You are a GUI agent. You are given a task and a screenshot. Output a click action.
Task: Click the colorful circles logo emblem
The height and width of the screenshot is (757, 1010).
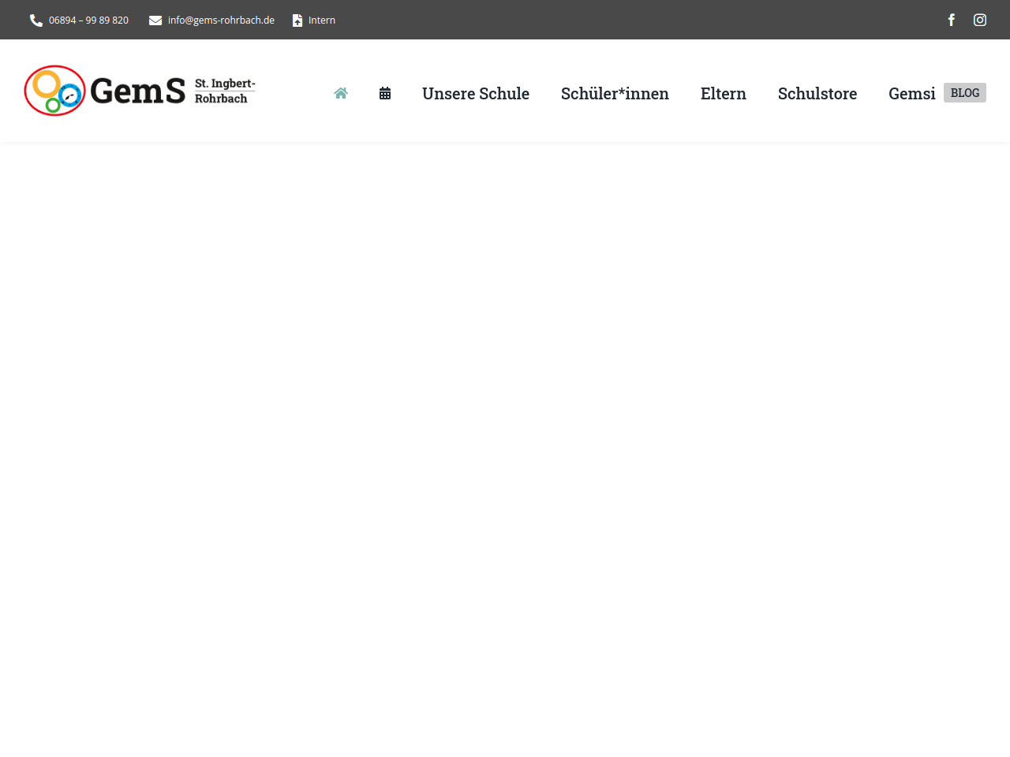click(x=54, y=91)
